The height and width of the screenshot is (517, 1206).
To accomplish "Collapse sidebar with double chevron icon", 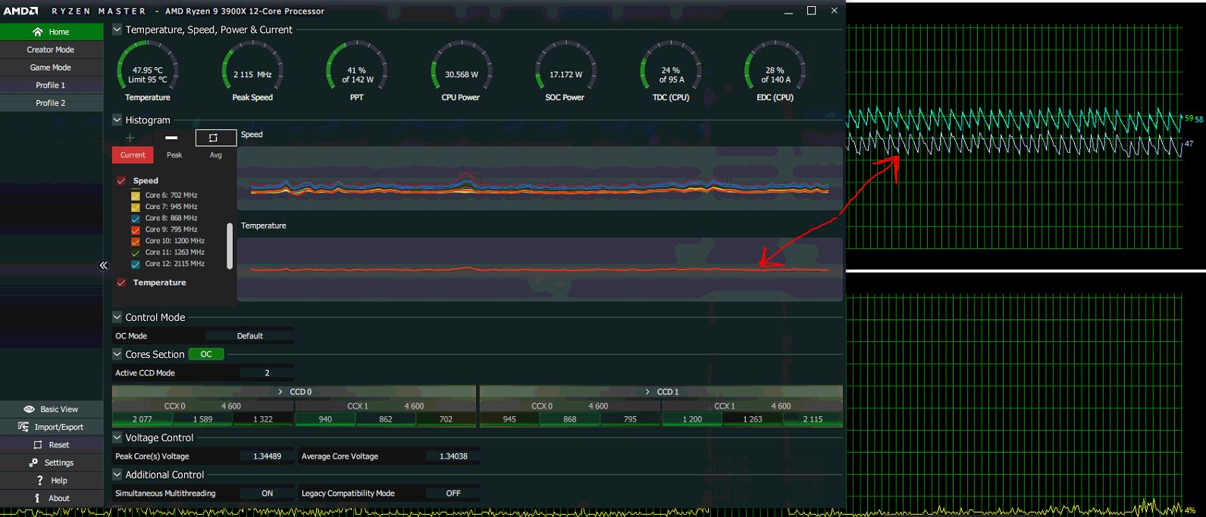I will [x=103, y=265].
